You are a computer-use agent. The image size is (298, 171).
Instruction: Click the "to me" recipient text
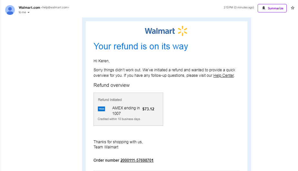(22, 12)
